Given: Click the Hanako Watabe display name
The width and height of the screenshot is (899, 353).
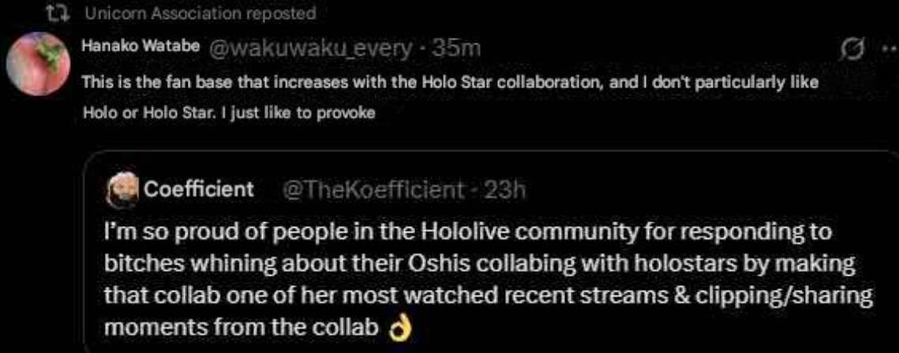Looking at the screenshot, I should point(140,47).
